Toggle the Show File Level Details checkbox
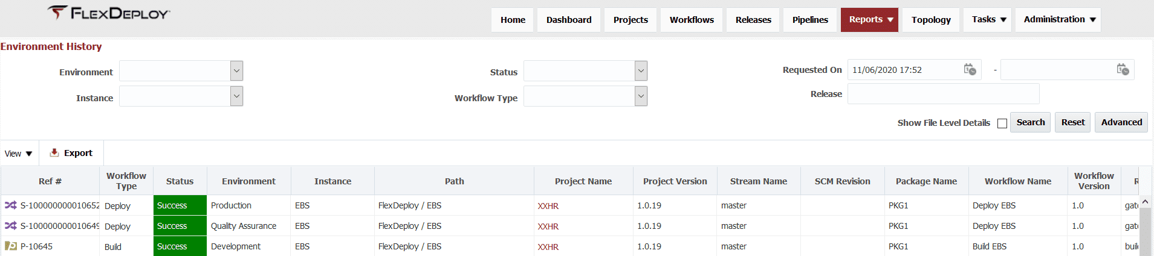Image resolution: width=1154 pixels, height=256 pixels. (x=1002, y=123)
